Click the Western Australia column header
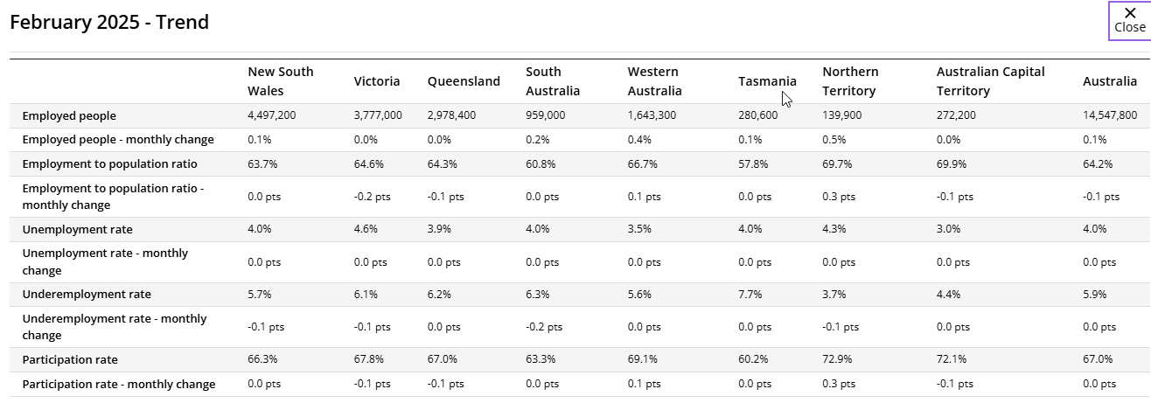This screenshot has height=410, width=1151. click(654, 81)
